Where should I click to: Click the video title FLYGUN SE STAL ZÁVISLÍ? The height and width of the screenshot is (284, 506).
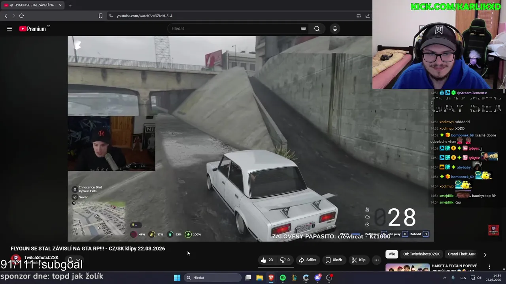coord(88,248)
